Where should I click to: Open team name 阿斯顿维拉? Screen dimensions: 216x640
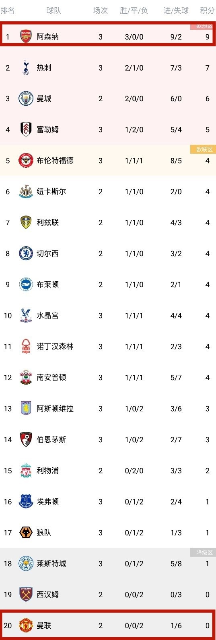[x=55, y=409]
